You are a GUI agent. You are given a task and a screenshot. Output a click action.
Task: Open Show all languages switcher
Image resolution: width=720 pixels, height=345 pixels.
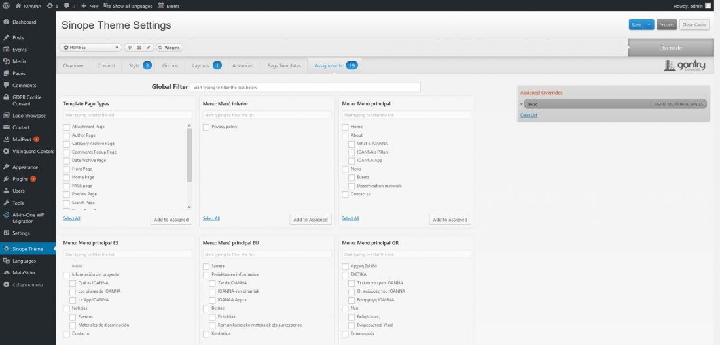coord(128,6)
